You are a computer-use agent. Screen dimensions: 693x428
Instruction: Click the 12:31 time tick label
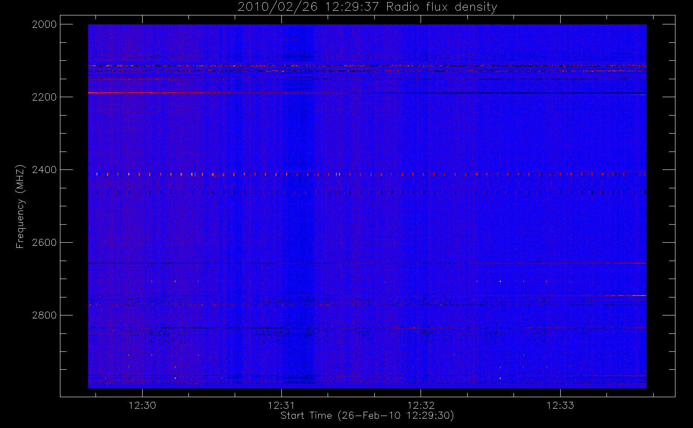tap(281, 405)
